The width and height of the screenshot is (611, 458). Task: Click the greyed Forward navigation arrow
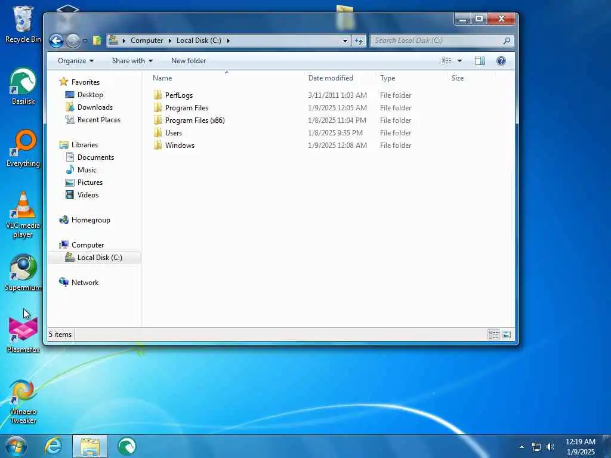[73, 41]
